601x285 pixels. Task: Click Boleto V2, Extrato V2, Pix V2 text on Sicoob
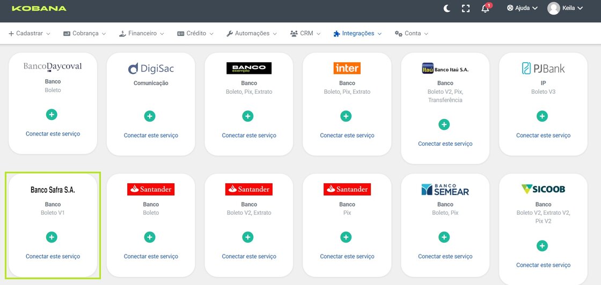tap(544, 217)
